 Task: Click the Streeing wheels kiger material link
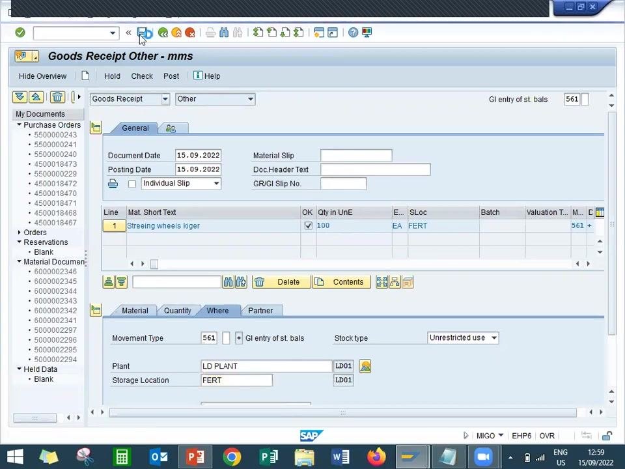pyautogui.click(x=163, y=226)
